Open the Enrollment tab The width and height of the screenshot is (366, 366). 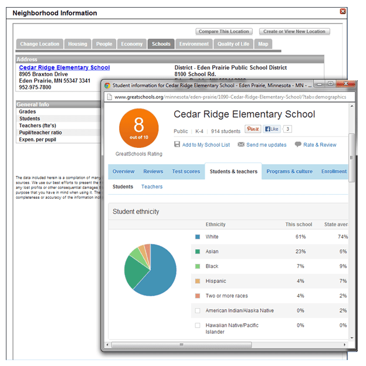click(x=334, y=171)
